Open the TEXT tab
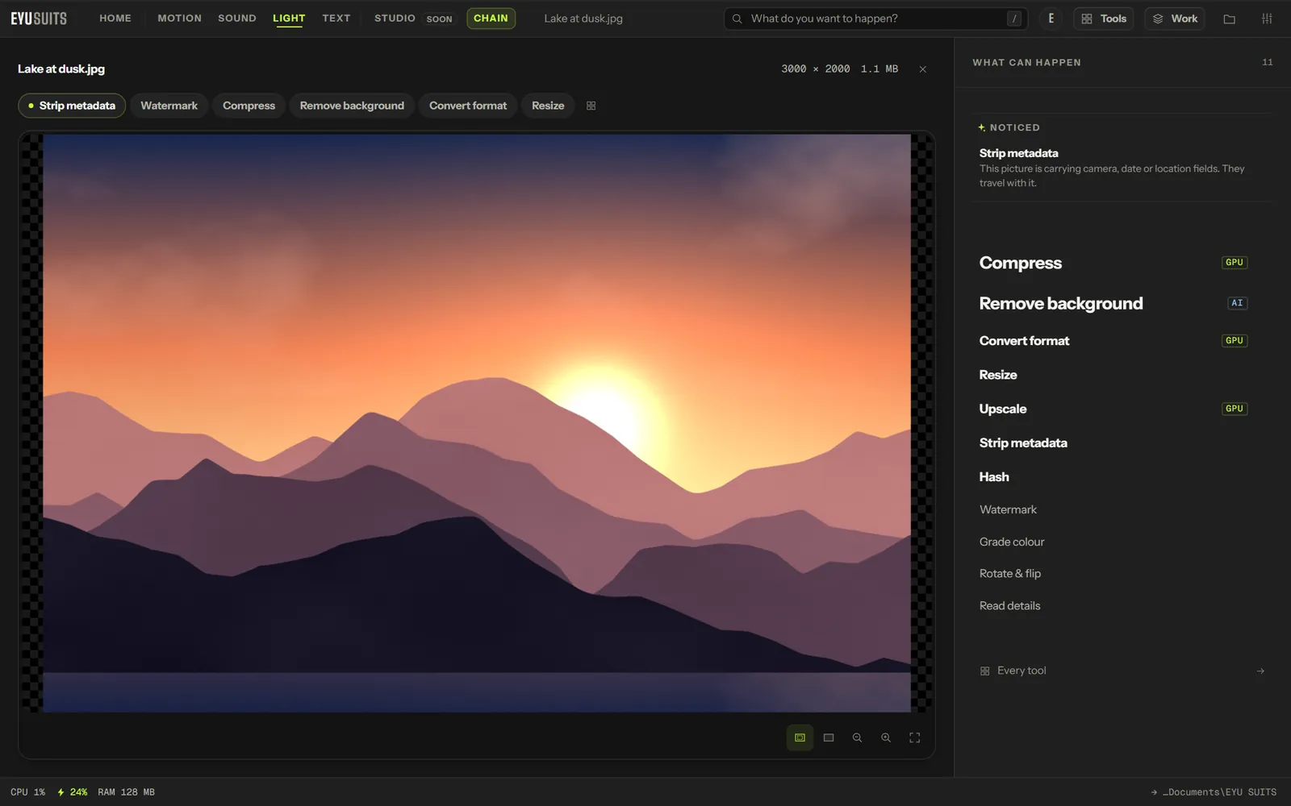The height and width of the screenshot is (806, 1291). click(x=336, y=18)
